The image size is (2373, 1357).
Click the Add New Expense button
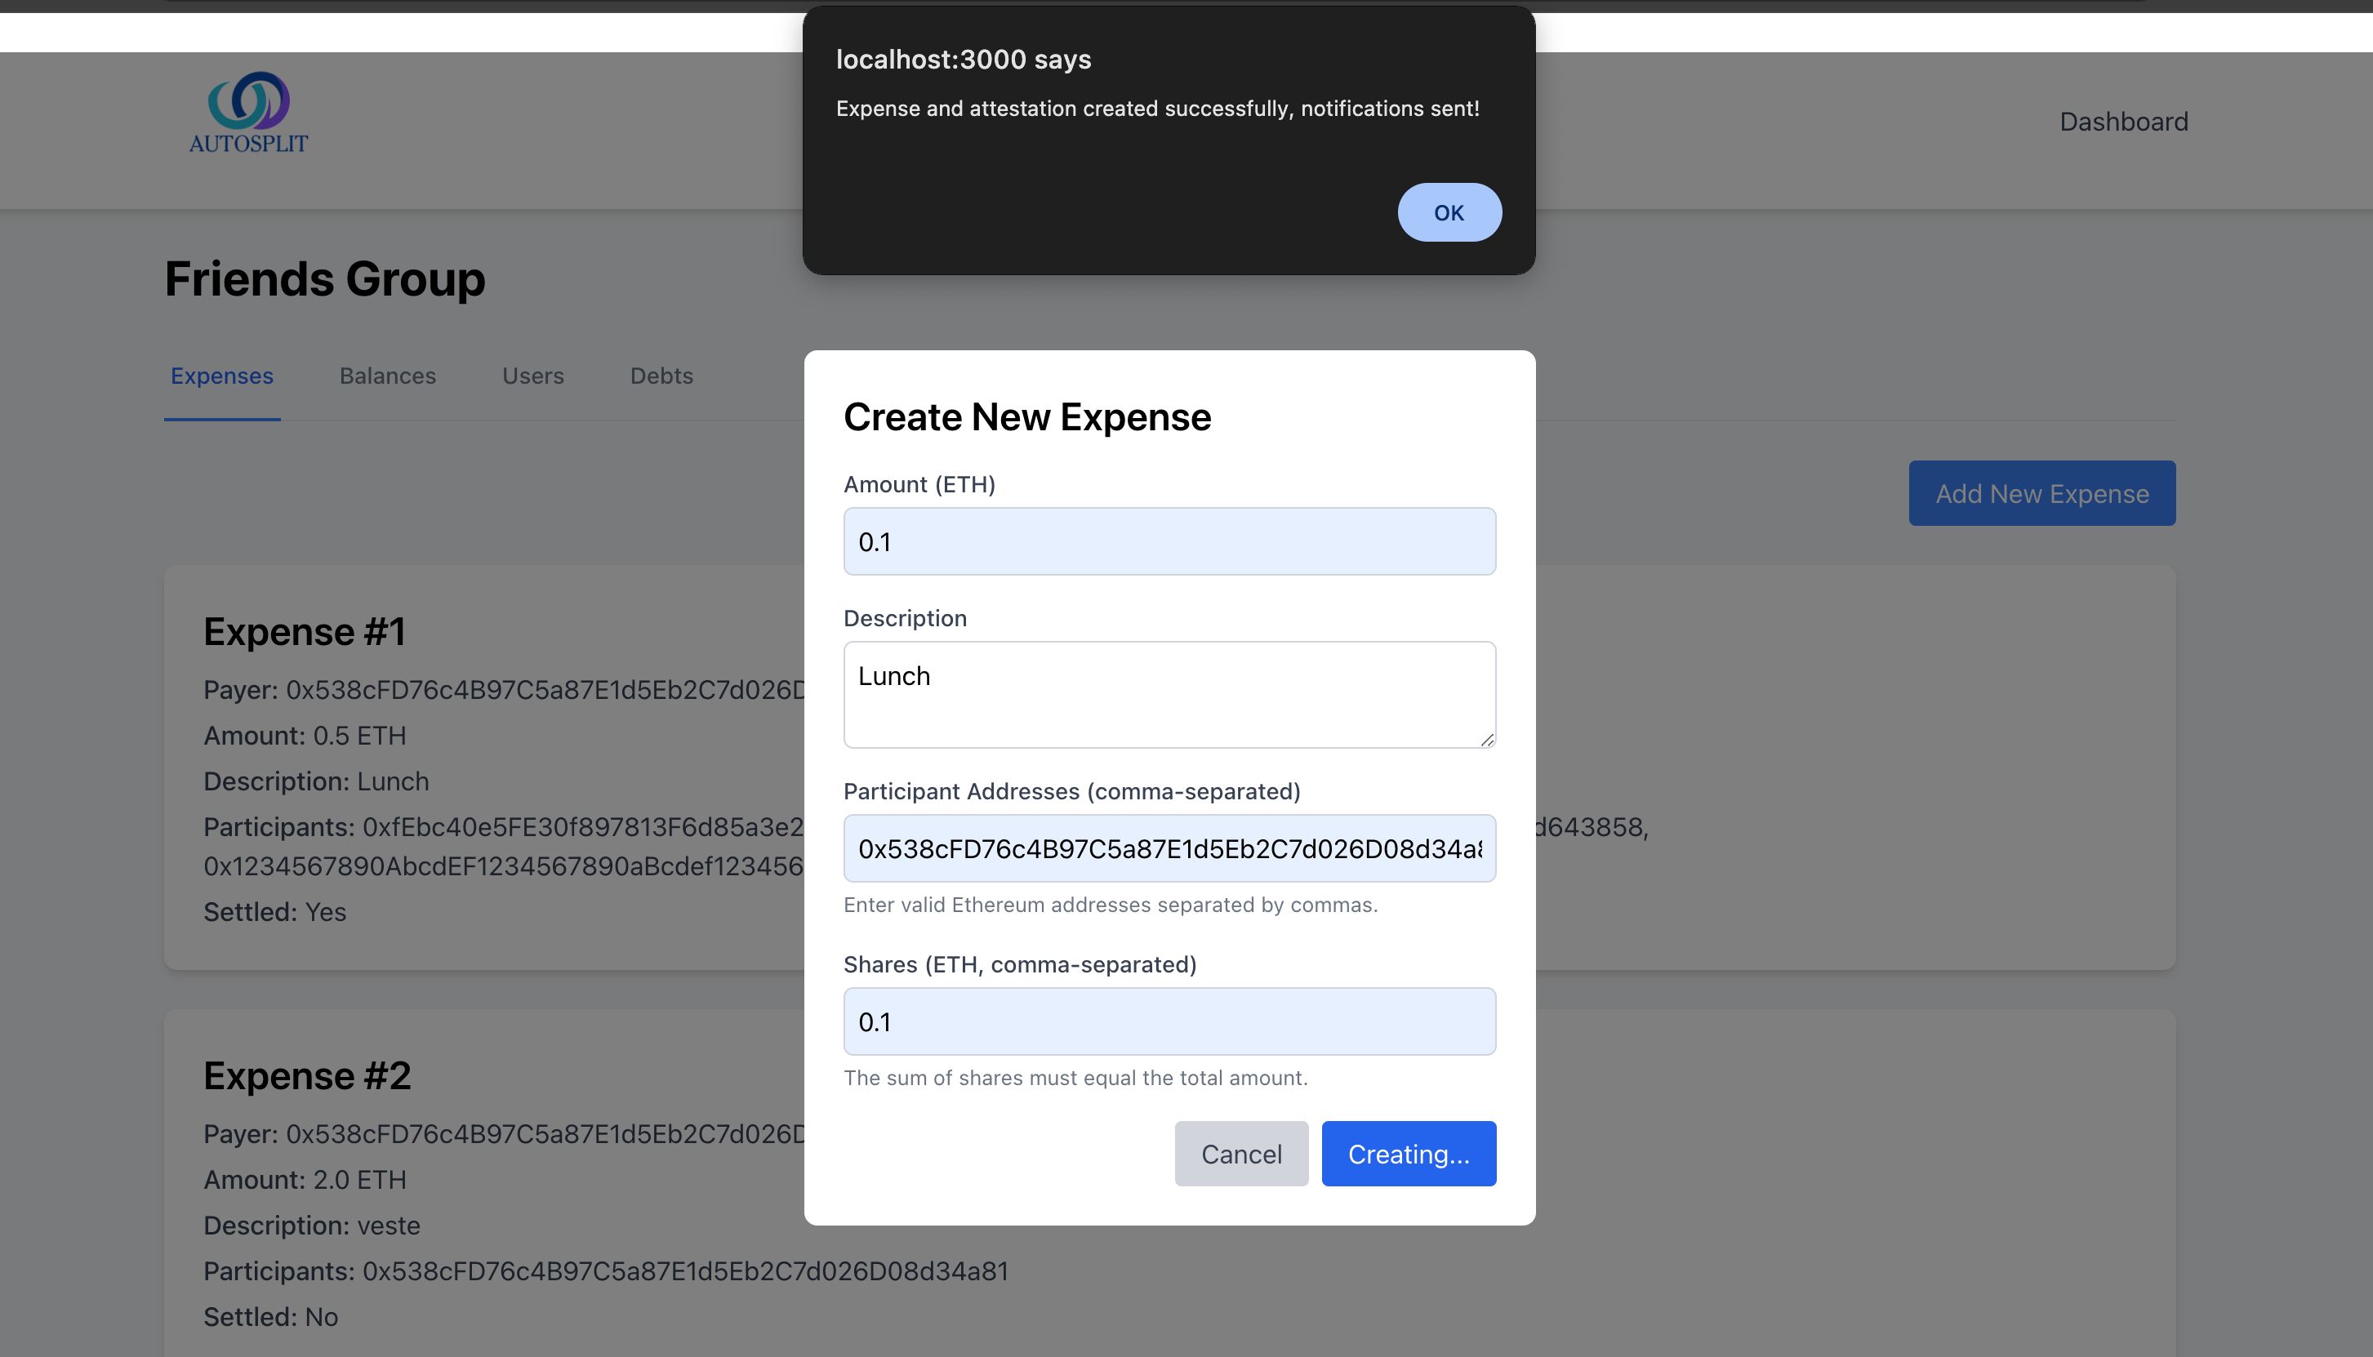point(2041,493)
